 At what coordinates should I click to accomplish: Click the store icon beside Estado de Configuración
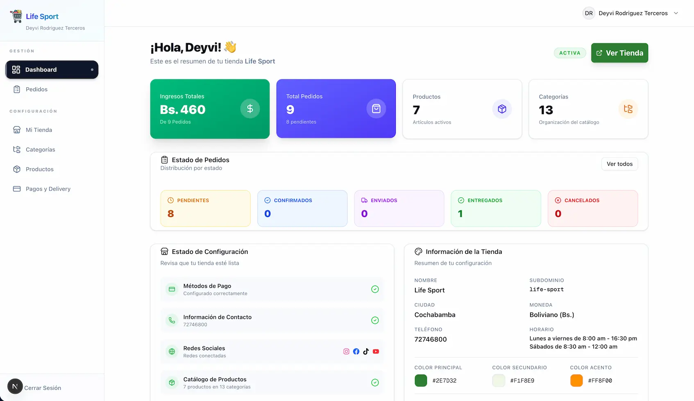click(x=164, y=251)
